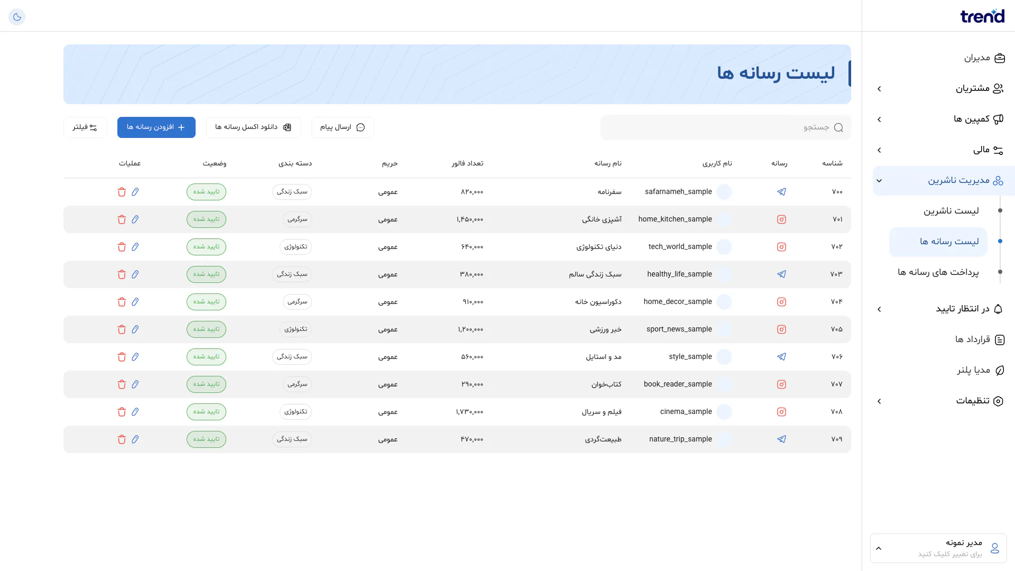Delete the home_kitchen_sample row
Image resolution: width=1015 pixels, height=571 pixels.
click(x=122, y=219)
